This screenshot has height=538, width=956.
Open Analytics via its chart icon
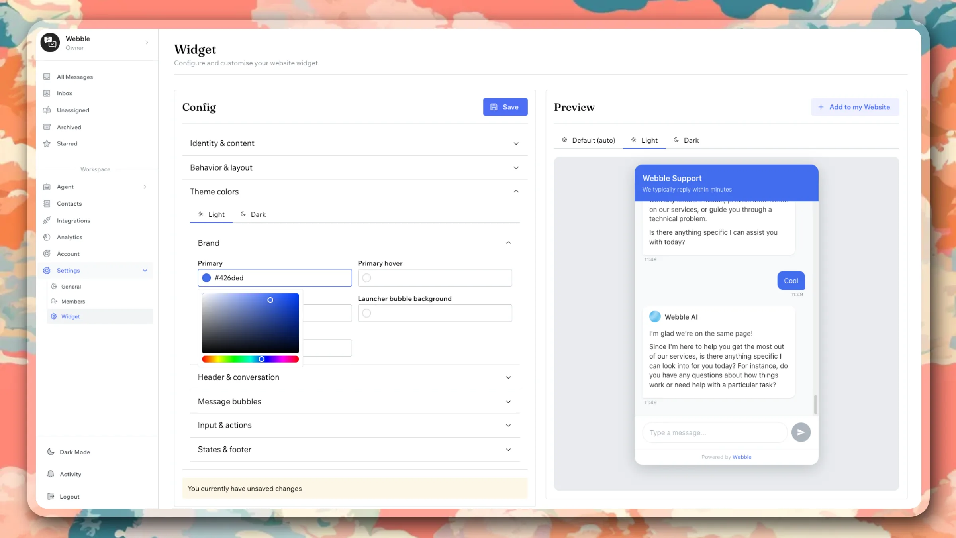click(47, 237)
